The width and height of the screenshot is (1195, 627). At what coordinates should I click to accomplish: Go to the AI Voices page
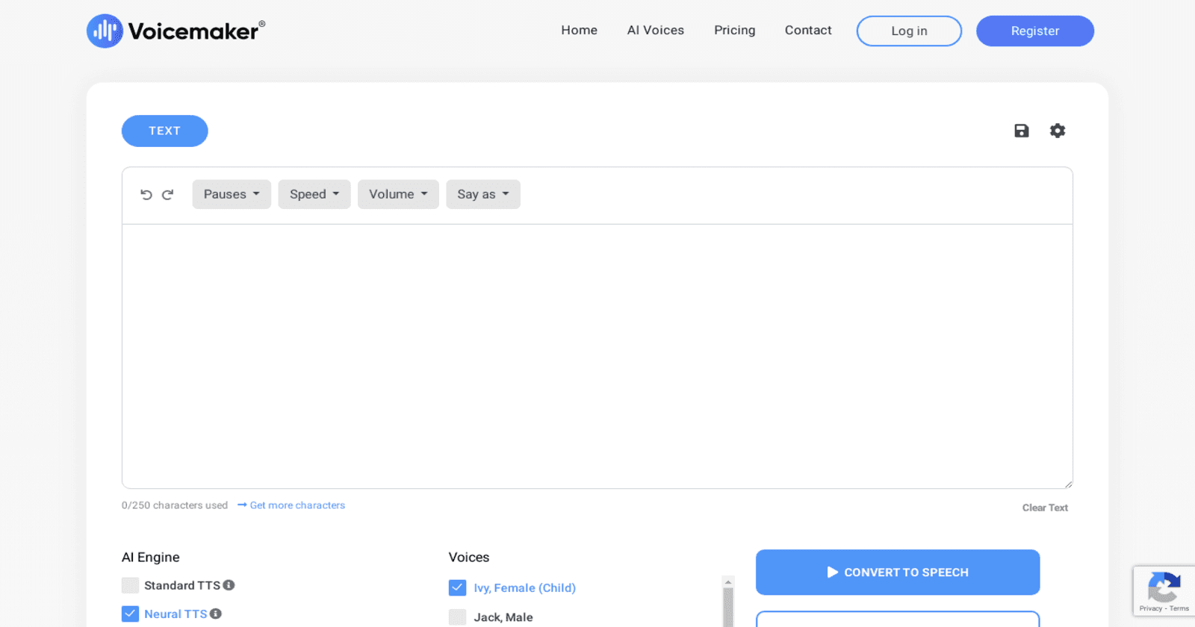(x=655, y=31)
